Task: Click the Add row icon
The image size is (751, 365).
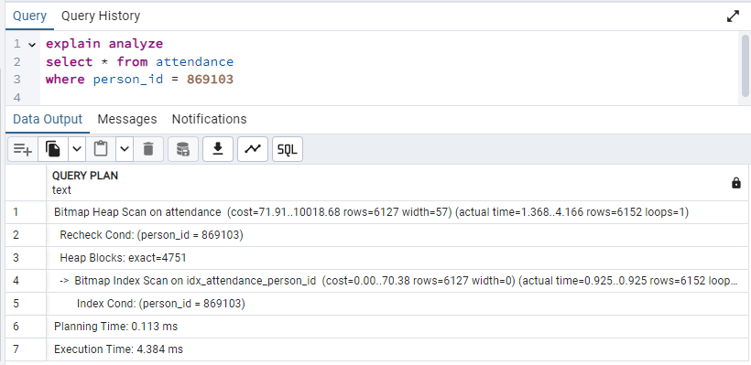Action: [23, 149]
